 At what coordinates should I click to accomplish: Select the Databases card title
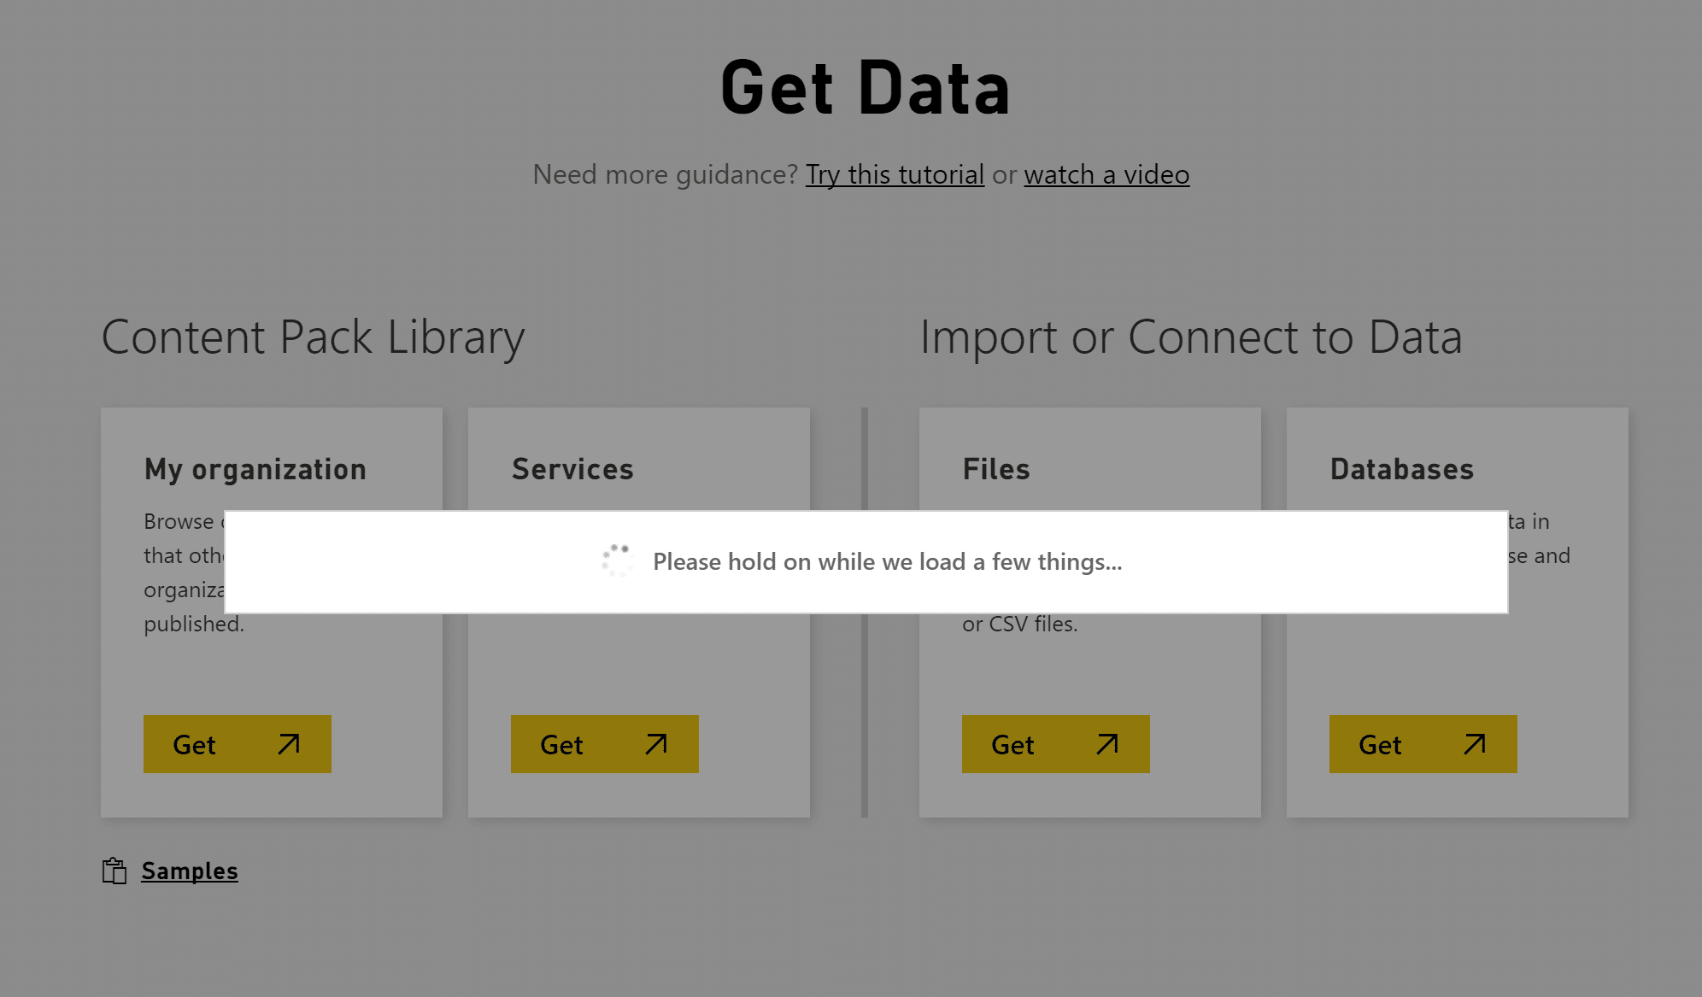click(x=1402, y=469)
